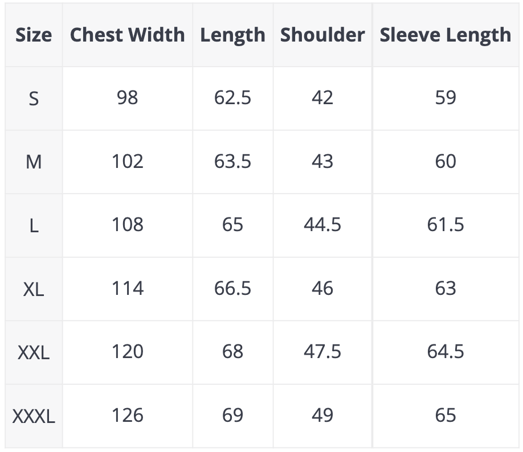Image resolution: width=523 pixels, height=452 pixels.
Task: Select the XL size row label
Action: 34,289
